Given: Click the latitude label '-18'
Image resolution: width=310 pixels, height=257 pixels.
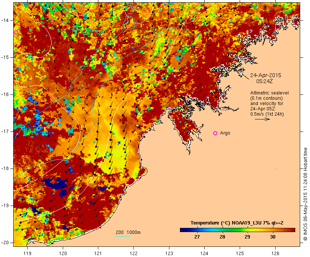Looking at the screenshot, I should [x=5, y=169].
